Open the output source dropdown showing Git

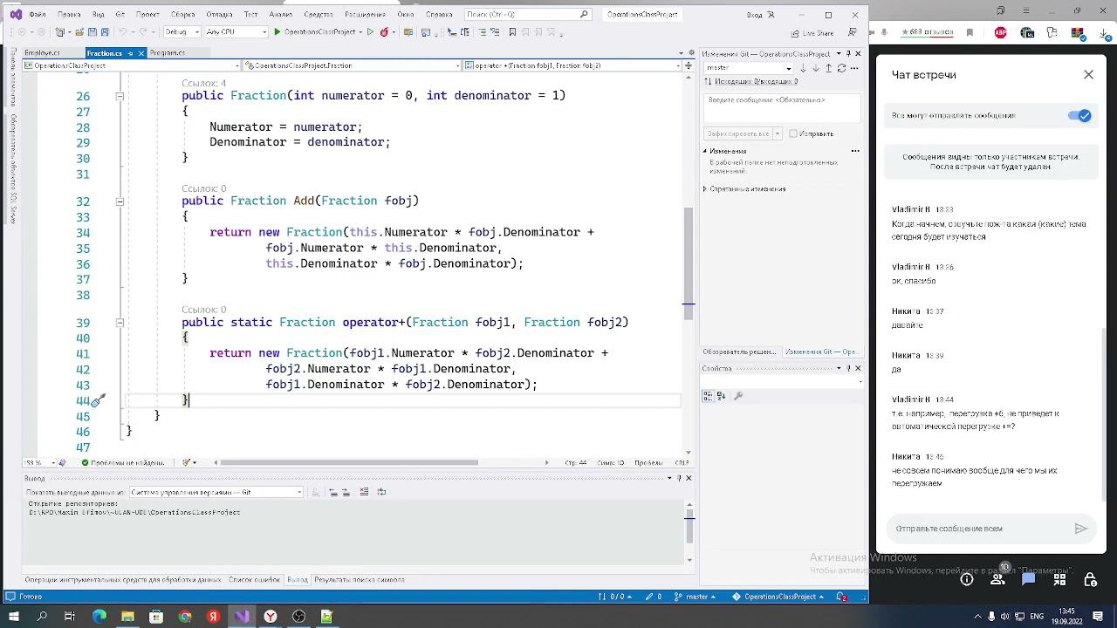216,492
